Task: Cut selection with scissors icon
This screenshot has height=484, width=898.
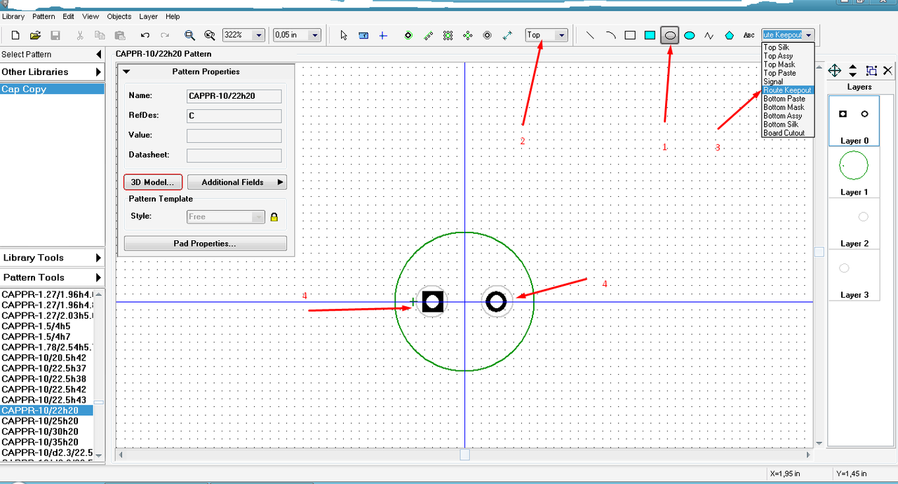Action: coord(80,35)
